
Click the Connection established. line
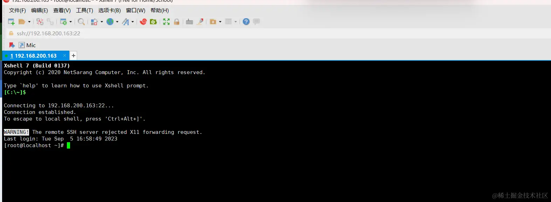tap(40, 112)
